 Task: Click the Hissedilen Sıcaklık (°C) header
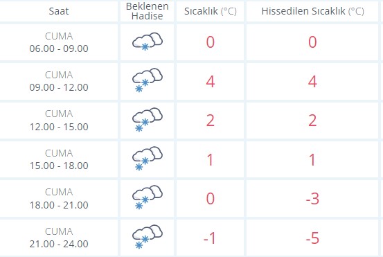click(x=312, y=11)
